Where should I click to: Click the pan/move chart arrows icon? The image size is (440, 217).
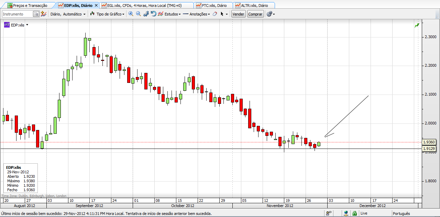click(x=146, y=14)
